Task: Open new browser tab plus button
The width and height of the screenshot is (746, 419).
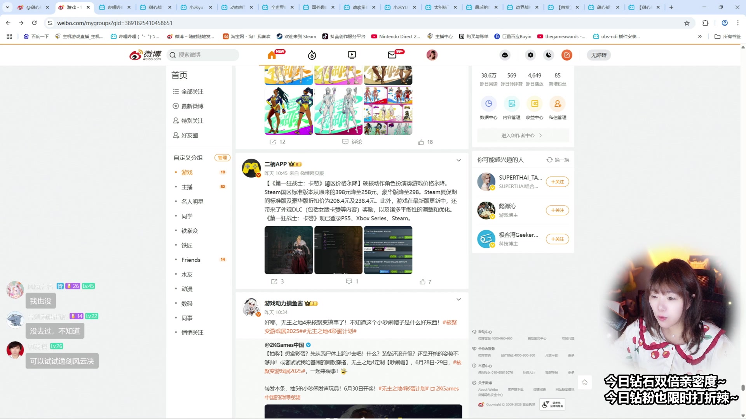Action: click(671, 7)
